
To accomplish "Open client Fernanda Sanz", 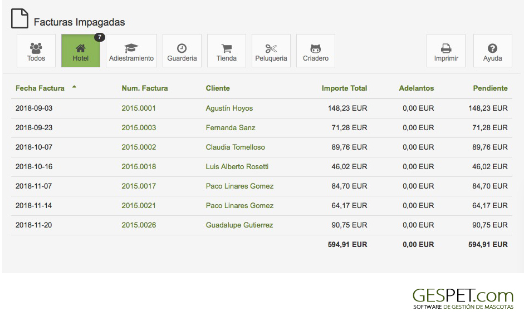I will (231, 127).
